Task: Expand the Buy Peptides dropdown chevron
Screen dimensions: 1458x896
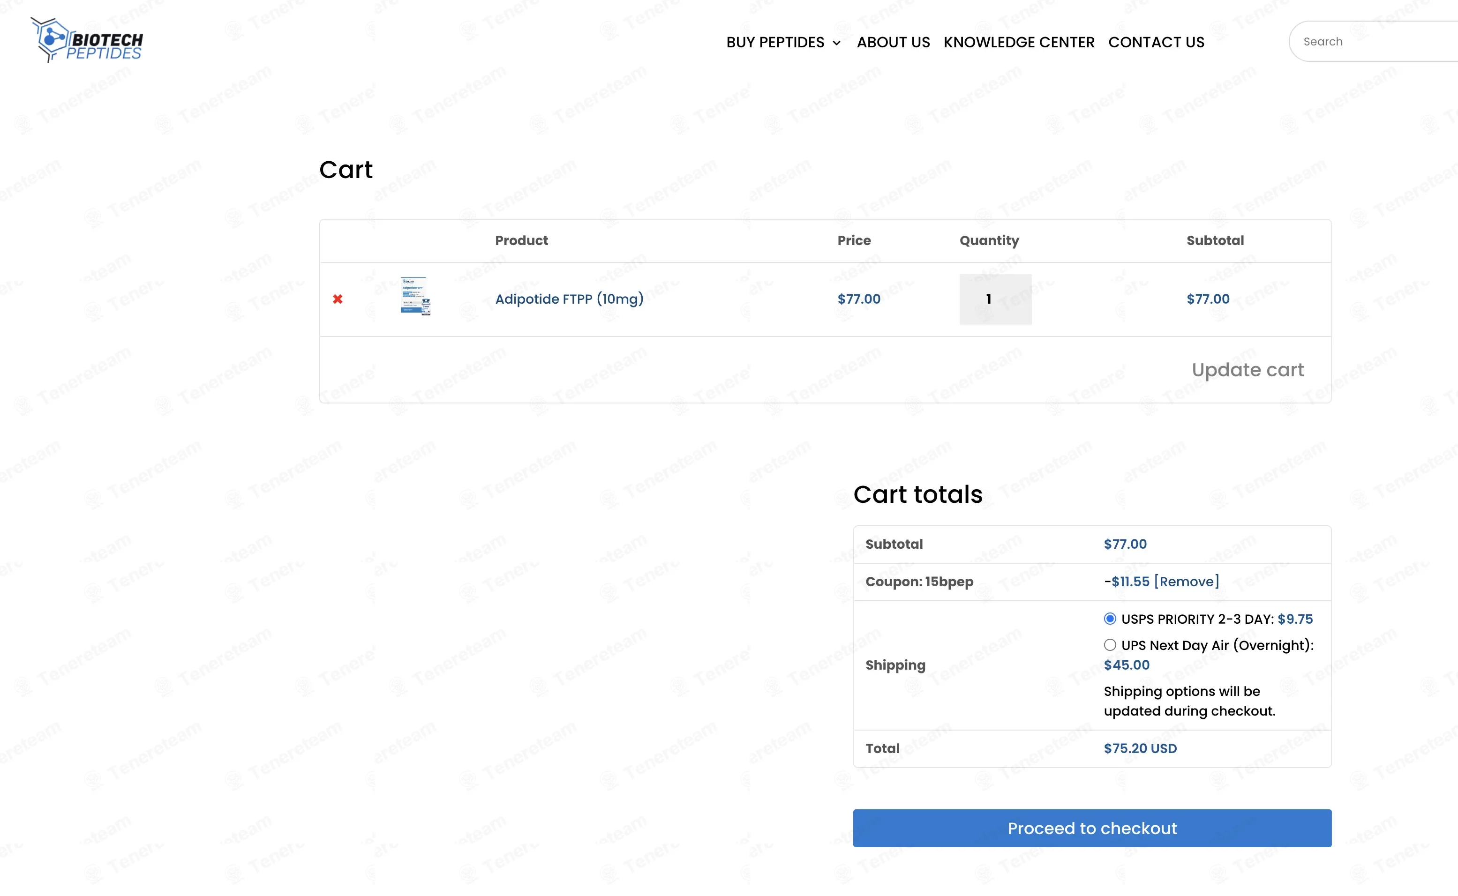Action: [836, 43]
